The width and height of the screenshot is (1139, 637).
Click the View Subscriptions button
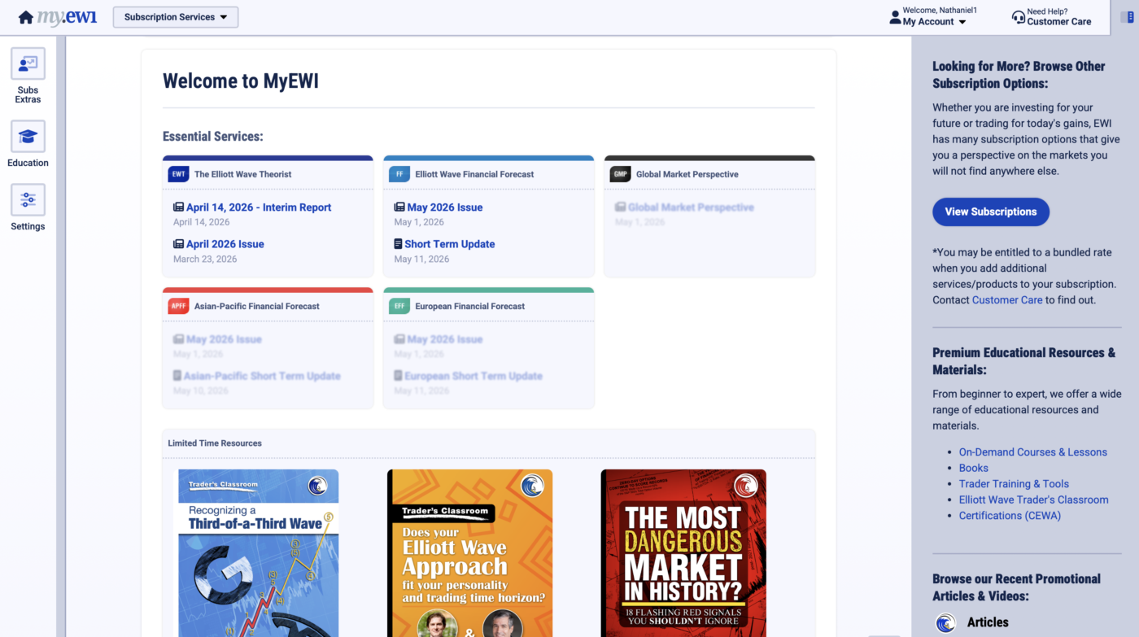(x=991, y=212)
